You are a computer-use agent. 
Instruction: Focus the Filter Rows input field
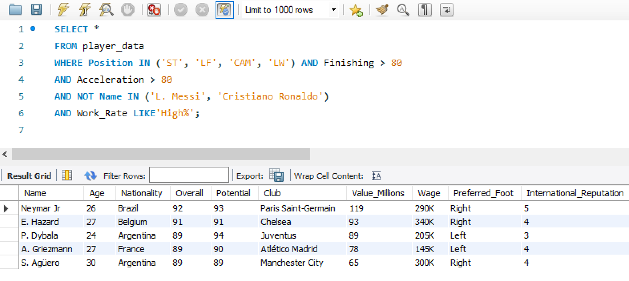(x=189, y=175)
